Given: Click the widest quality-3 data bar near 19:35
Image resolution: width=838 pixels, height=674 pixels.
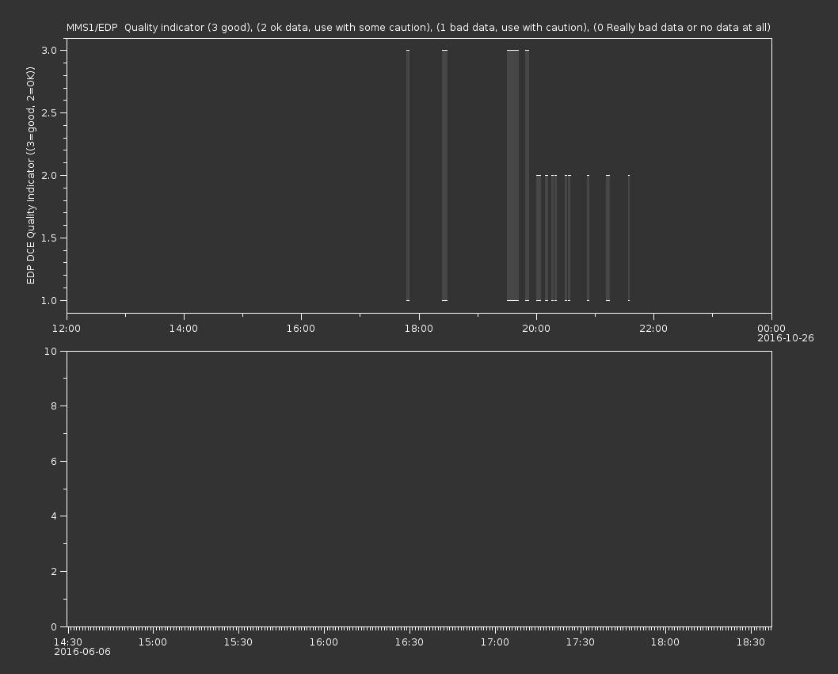Looking at the screenshot, I should click(512, 175).
